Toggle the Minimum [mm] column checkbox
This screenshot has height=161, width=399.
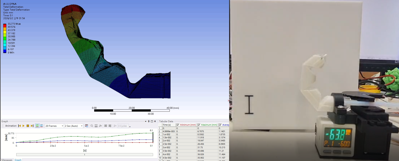(178, 125)
